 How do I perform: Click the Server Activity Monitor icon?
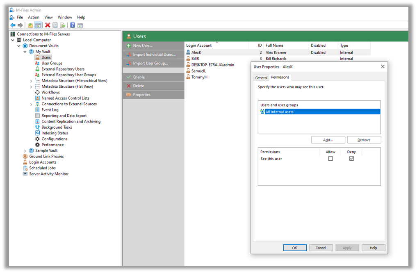[25, 174]
